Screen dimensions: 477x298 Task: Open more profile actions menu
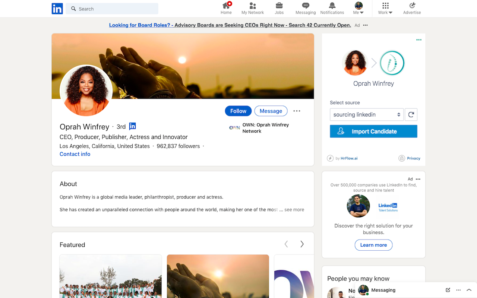point(297,111)
